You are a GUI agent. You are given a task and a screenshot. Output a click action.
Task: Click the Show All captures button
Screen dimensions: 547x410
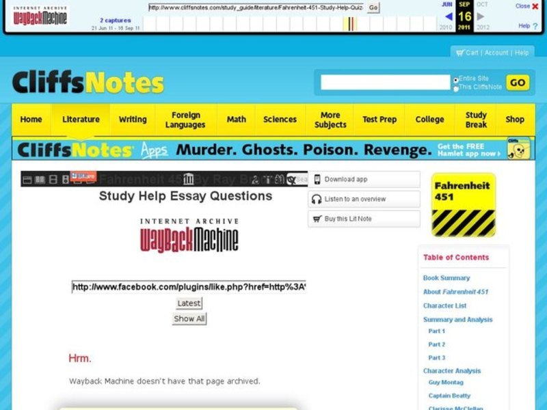click(188, 318)
